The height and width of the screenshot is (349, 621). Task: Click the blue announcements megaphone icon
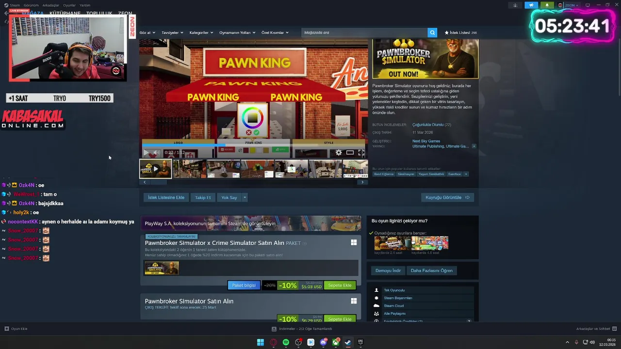531,5
